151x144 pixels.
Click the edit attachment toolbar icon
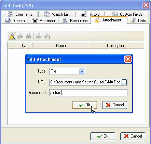pyautogui.click(x=20, y=36)
